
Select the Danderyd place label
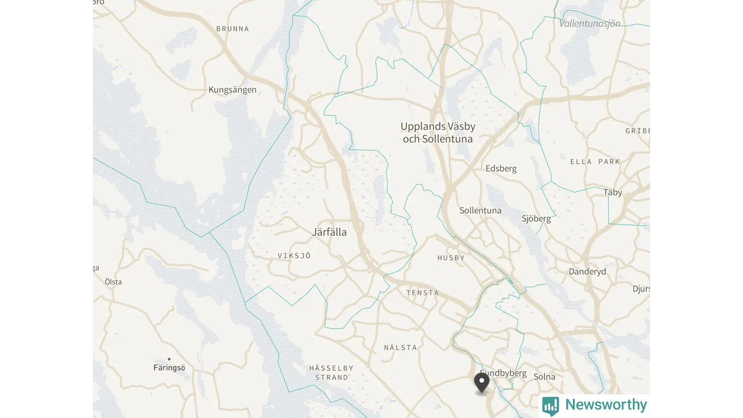pyautogui.click(x=587, y=272)
